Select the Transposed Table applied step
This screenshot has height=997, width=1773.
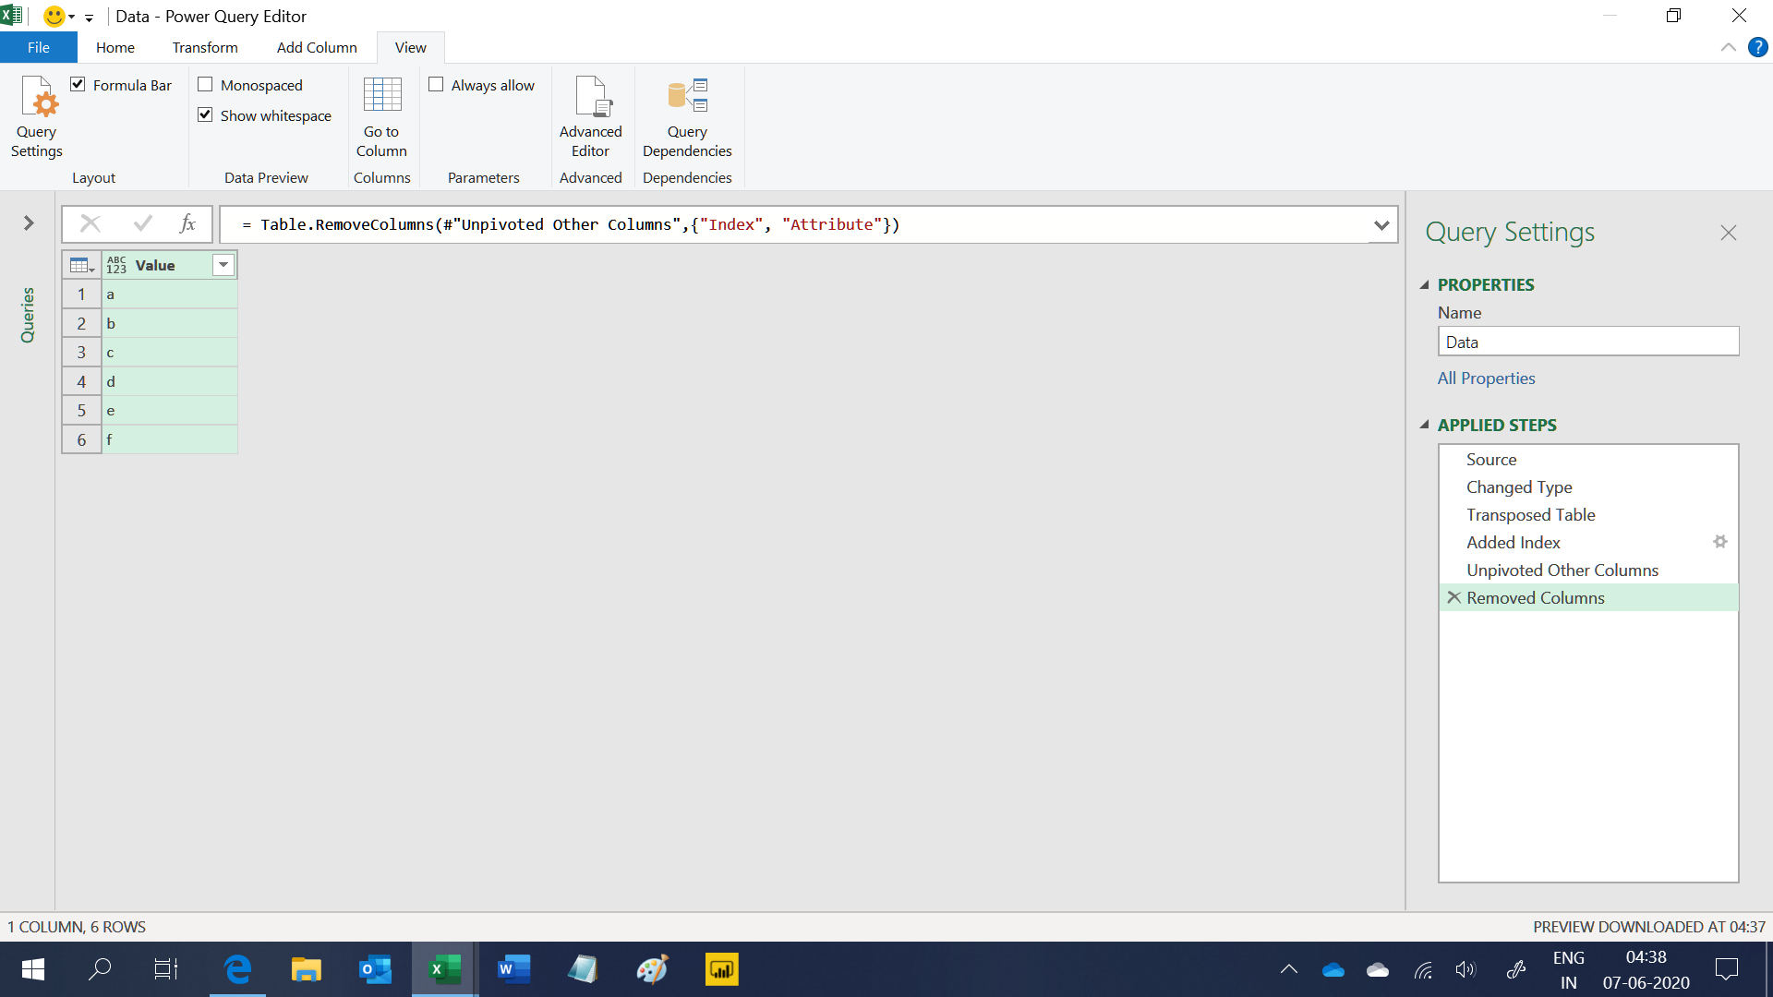pyautogui.click(x=1530, y=515)
